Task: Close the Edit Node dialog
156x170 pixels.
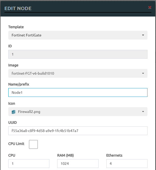Action: pos(150,7)
